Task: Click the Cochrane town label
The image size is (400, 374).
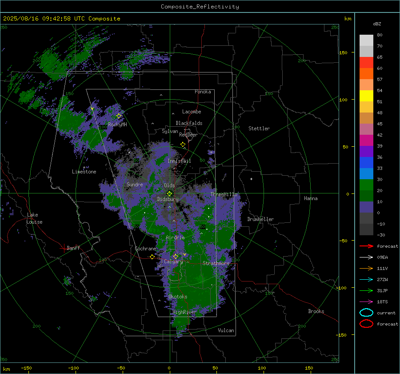Action: 145,249
